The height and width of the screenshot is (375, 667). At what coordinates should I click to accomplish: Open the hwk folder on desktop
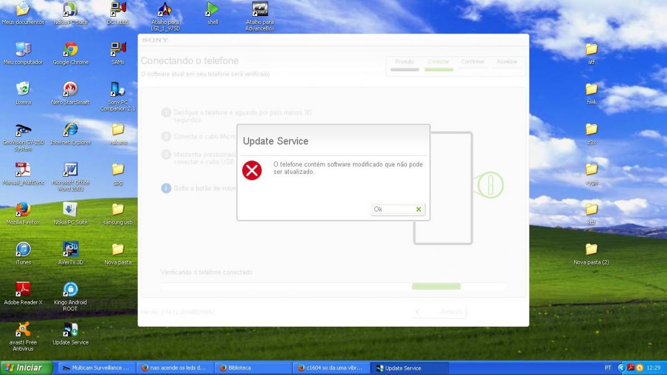591,93
